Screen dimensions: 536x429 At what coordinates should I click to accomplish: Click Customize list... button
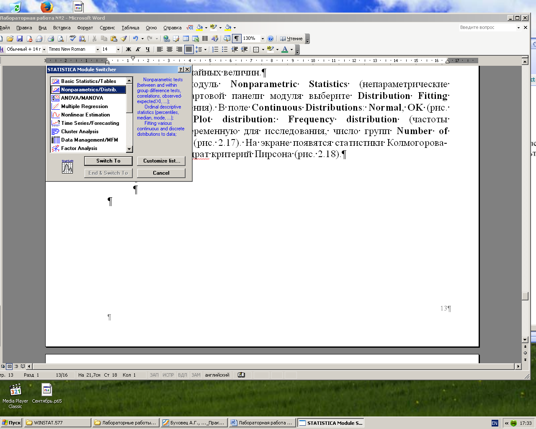[x=161, y=161]
